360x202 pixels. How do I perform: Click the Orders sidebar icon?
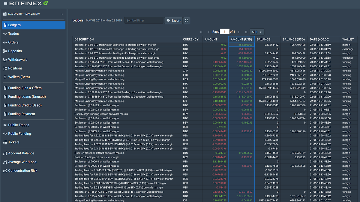click(4, 42)
